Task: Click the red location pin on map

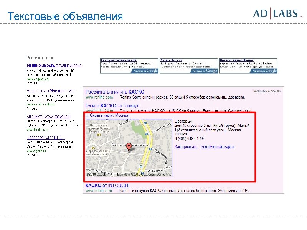Action: [129, 148]
